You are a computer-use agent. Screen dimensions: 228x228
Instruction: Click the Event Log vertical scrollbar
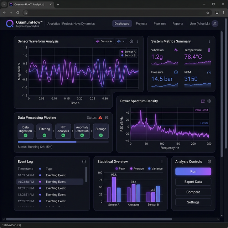[x=86, y=174]
